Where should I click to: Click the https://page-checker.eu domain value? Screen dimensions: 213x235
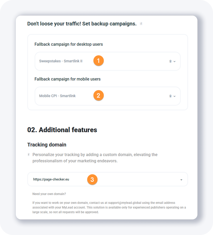point(51,179)
